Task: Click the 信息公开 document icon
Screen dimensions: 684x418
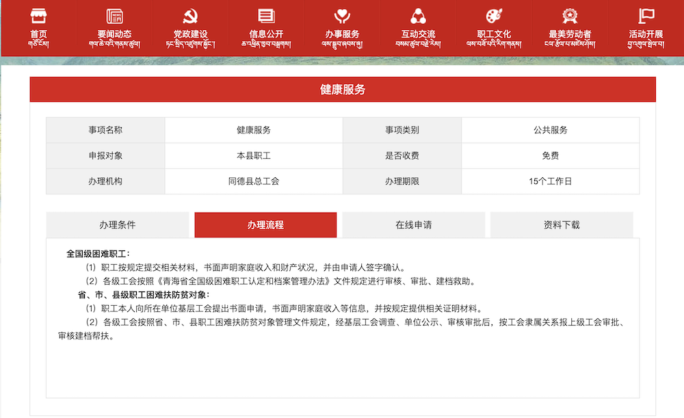Action: click(x=266, y=16)
